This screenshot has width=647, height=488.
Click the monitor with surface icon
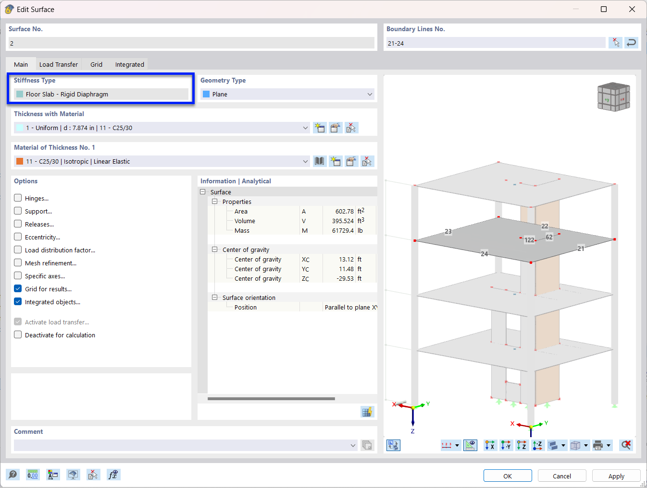pyautogui.click(x=73, y=475)
